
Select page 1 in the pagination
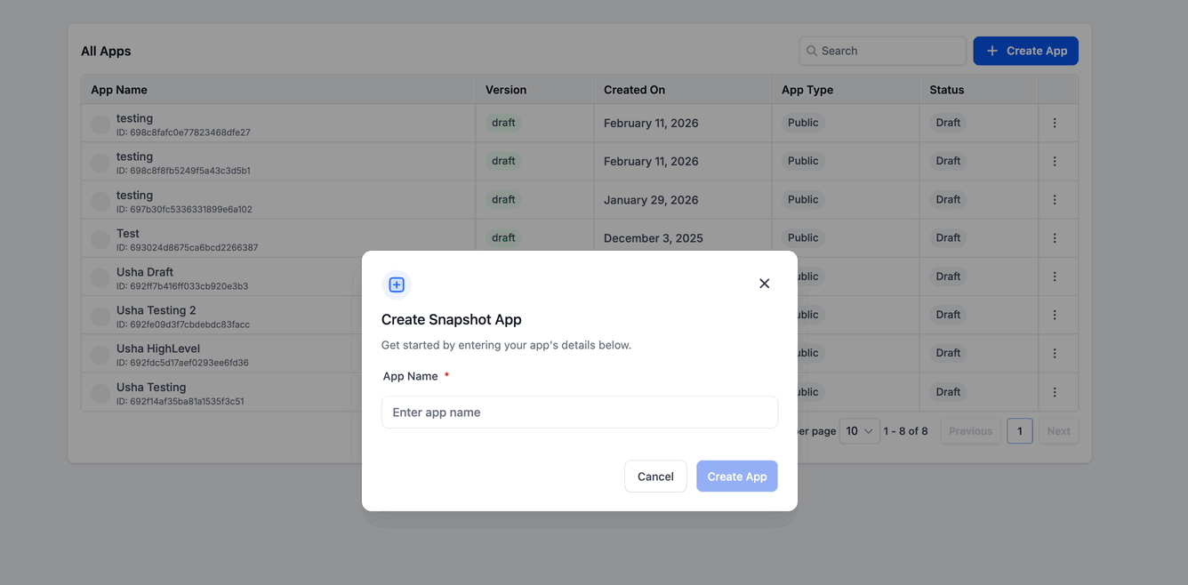[x=1019, y=430]
